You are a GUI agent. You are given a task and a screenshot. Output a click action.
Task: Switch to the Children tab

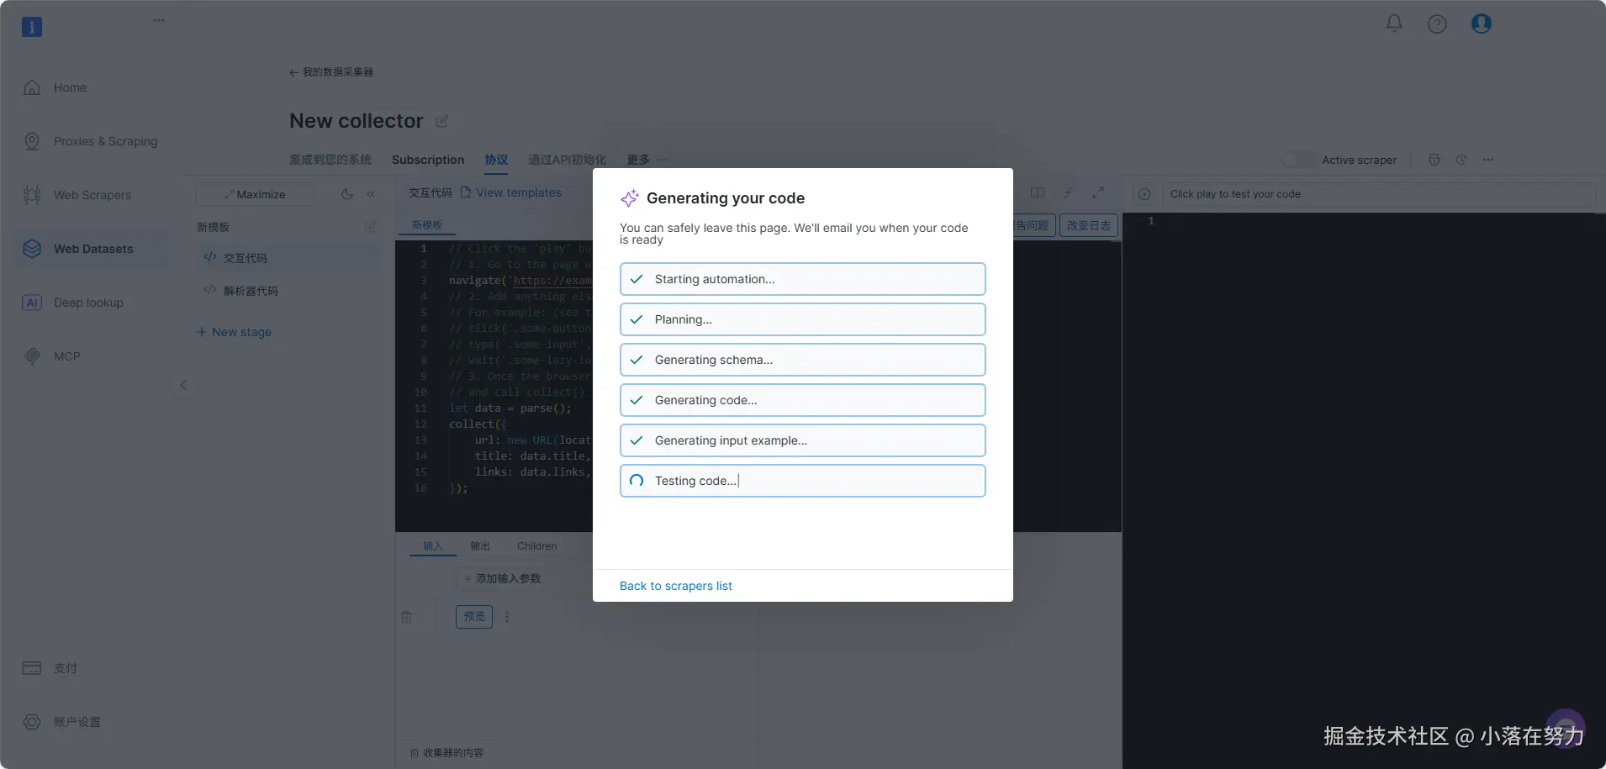click(536, 546)
